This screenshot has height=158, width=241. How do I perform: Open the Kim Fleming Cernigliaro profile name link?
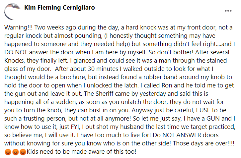pos(59,8)
